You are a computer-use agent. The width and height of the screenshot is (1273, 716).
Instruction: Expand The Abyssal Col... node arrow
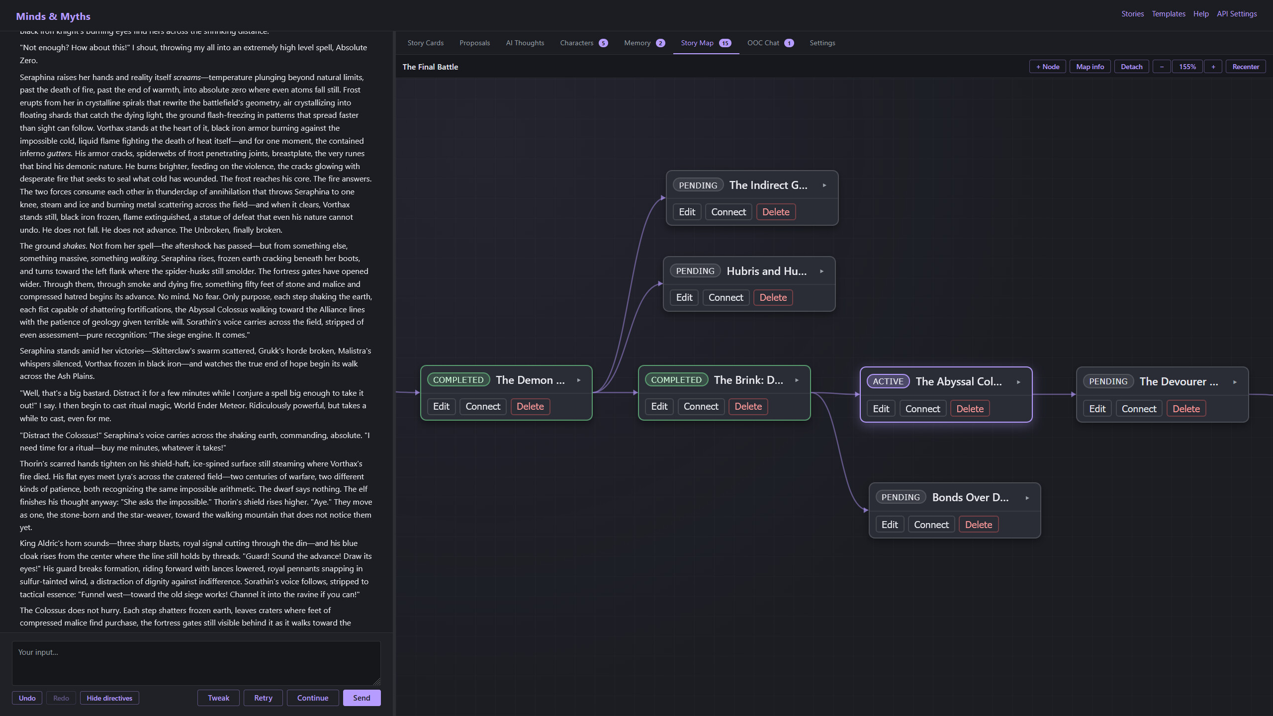pyautogui.click(x=1018, y=382)
